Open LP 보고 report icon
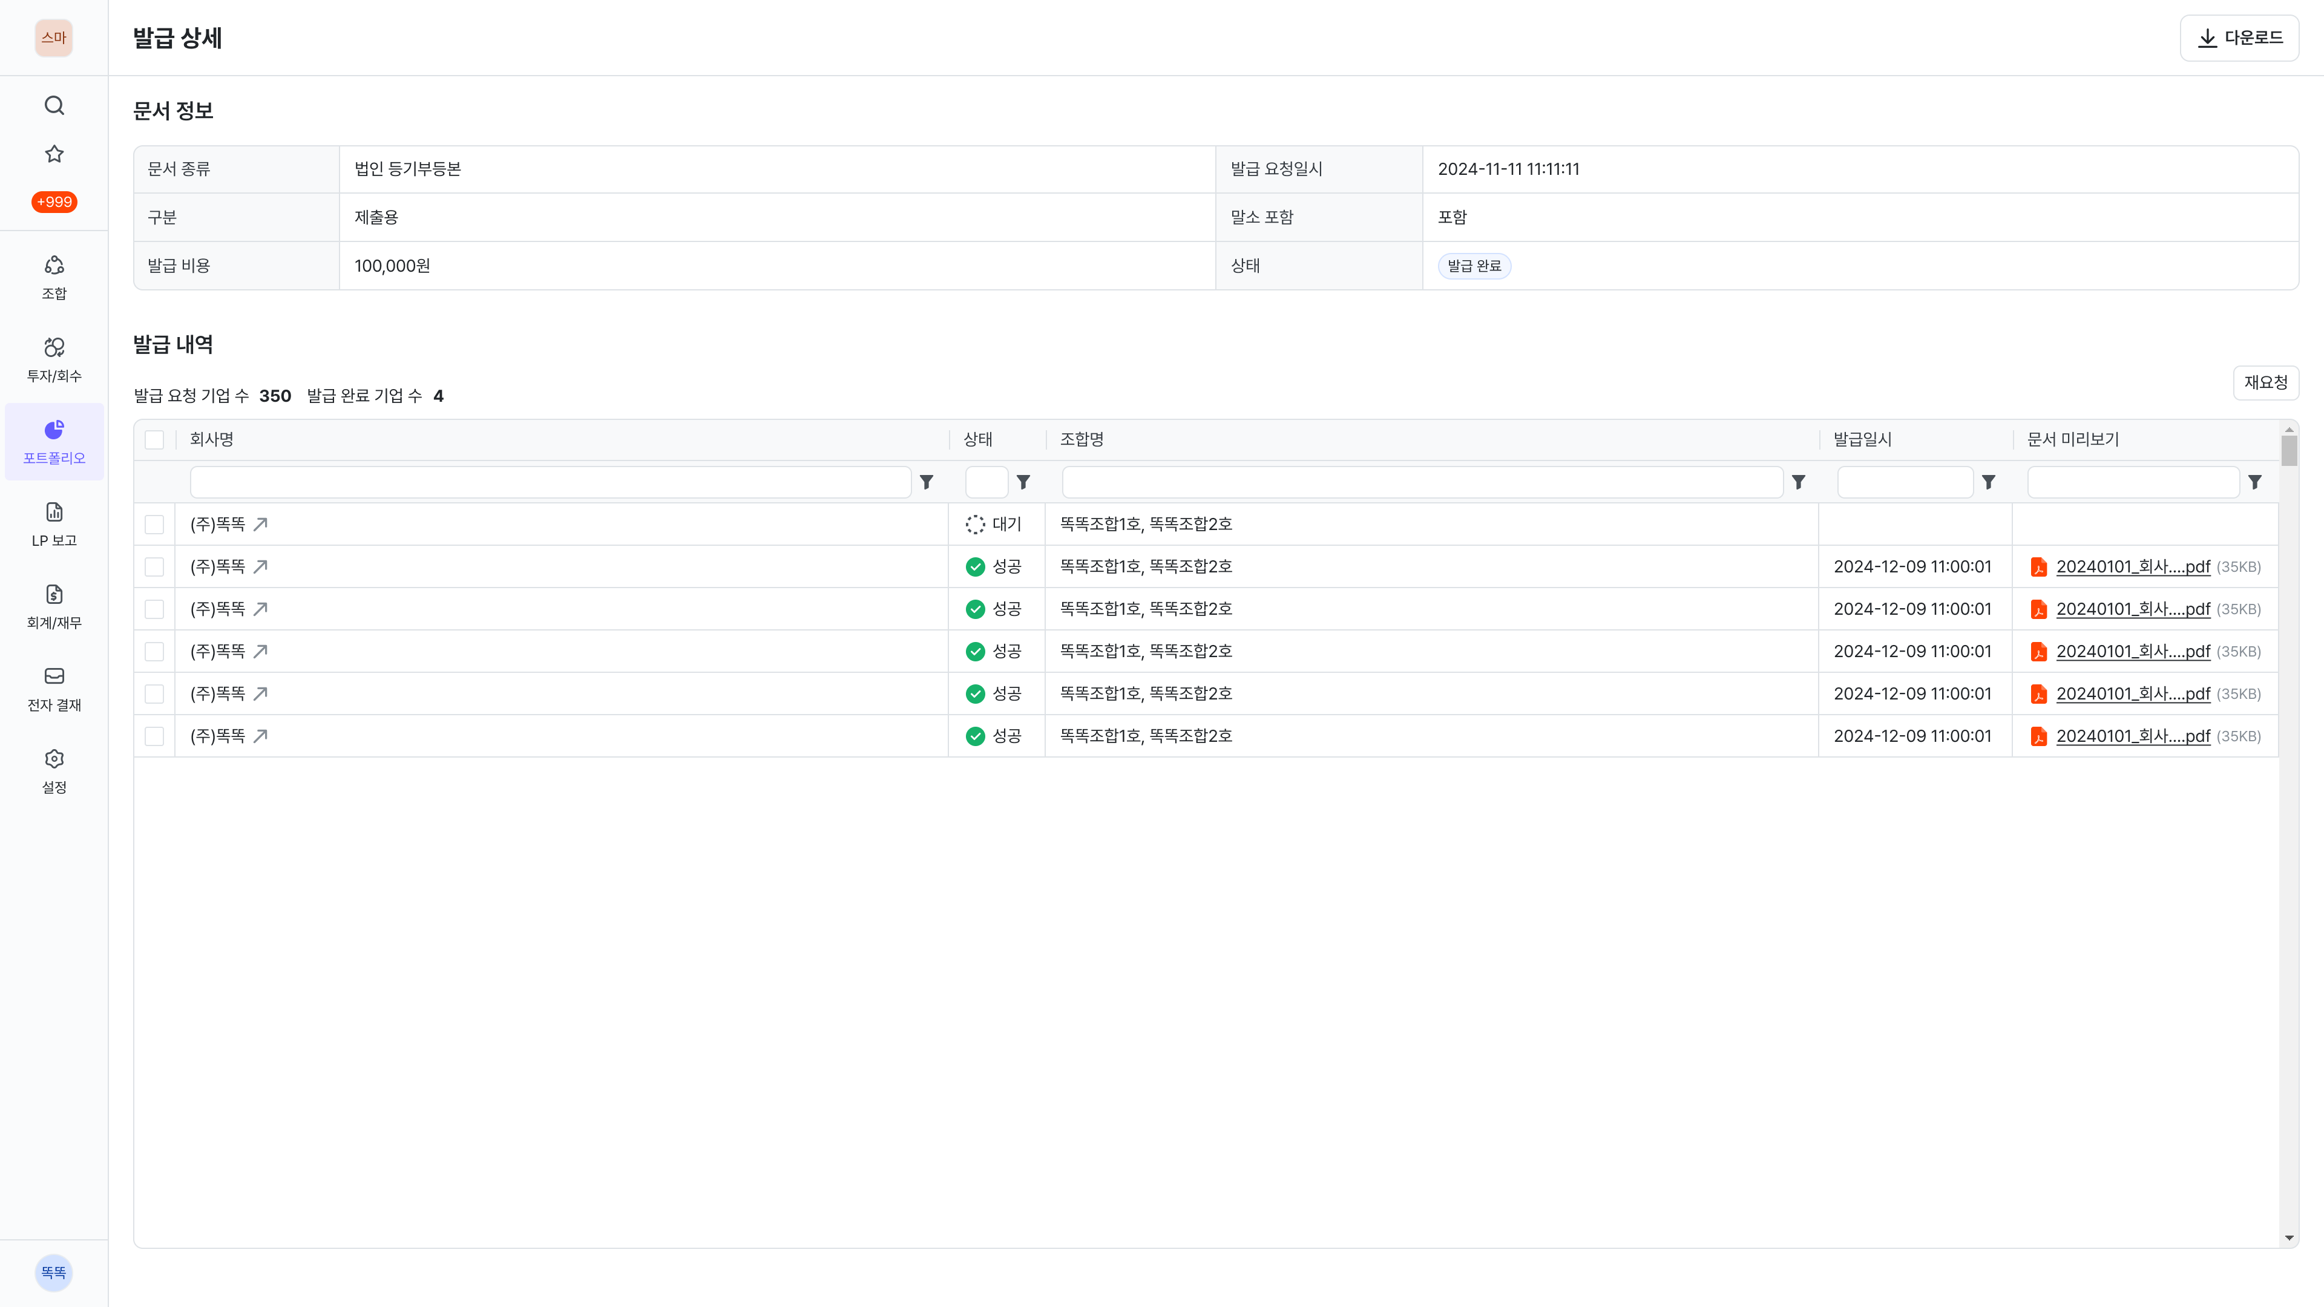The width and height of the screenshot is (2324, 1307). click(x=54, y=513)
